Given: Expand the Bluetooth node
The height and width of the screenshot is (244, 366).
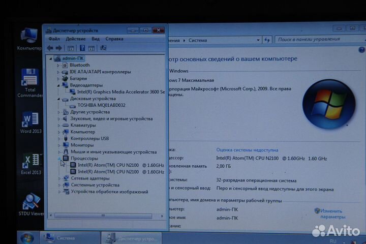Looking at the screenshot, I should click(58, 66).
